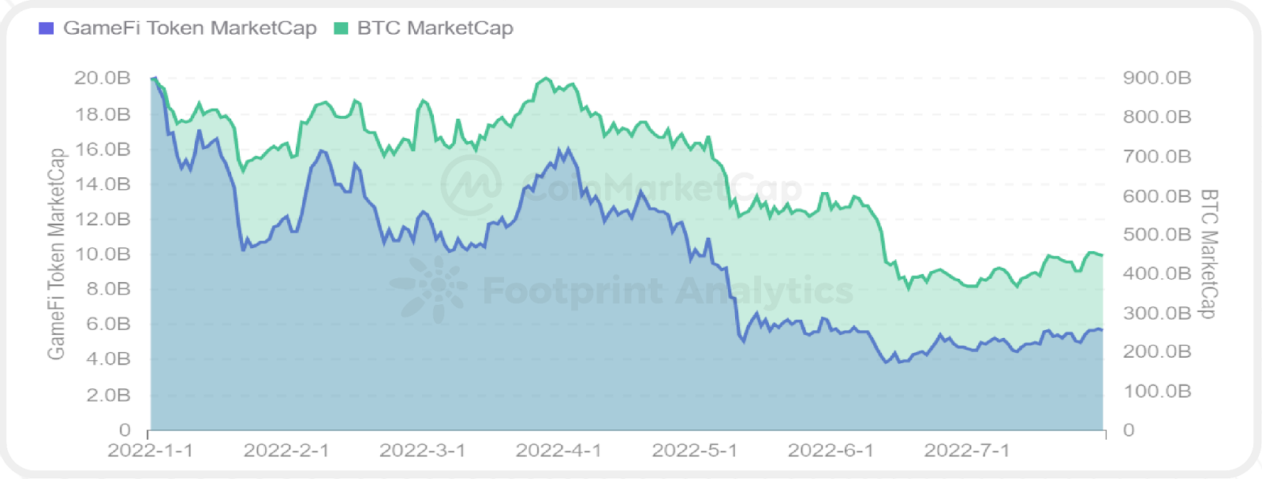Toggle the GameFi Token MarketCap legend entry
The height and width of the screenshot is (479, 1262).
[x=189, y=28]
